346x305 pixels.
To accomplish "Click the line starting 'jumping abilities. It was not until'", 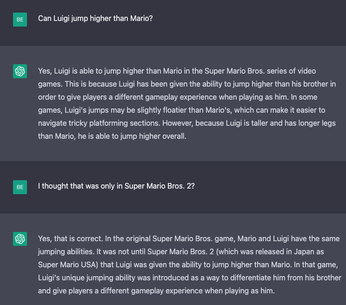I will tap(186, 252).
